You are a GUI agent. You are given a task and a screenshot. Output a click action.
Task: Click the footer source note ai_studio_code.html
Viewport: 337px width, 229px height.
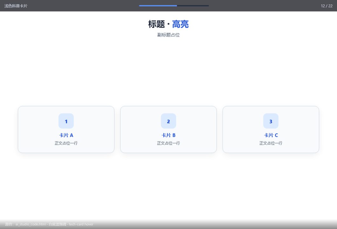coord(49,224)
